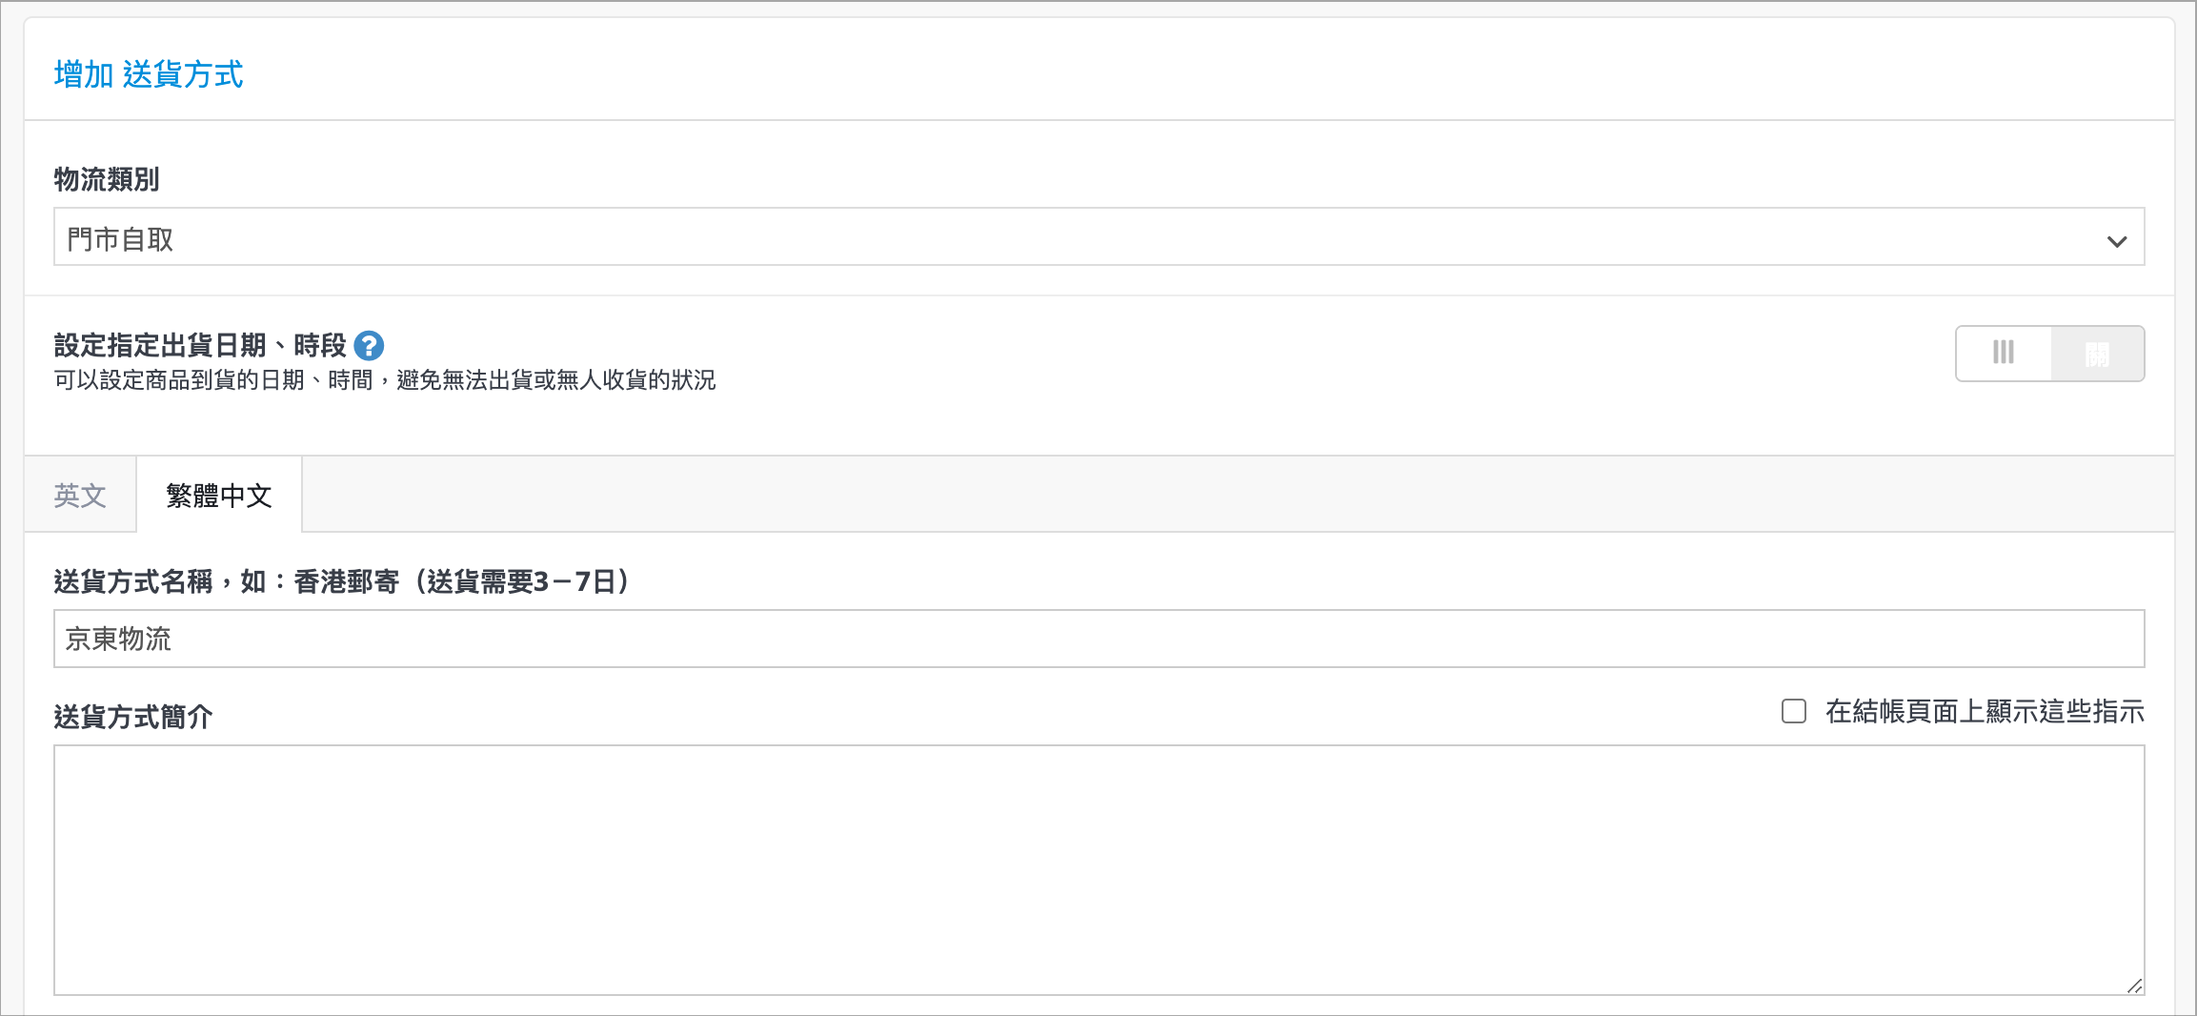Click the 送貨方式名稱 field label
Screen dimensions: 2197x1016
(132, 581)
